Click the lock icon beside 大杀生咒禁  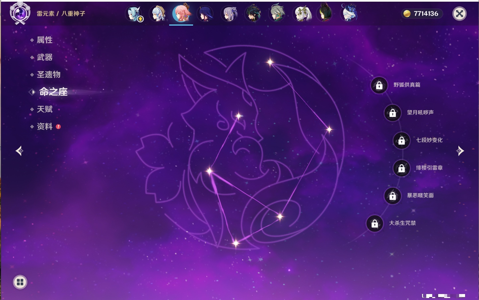pos(375,224)
